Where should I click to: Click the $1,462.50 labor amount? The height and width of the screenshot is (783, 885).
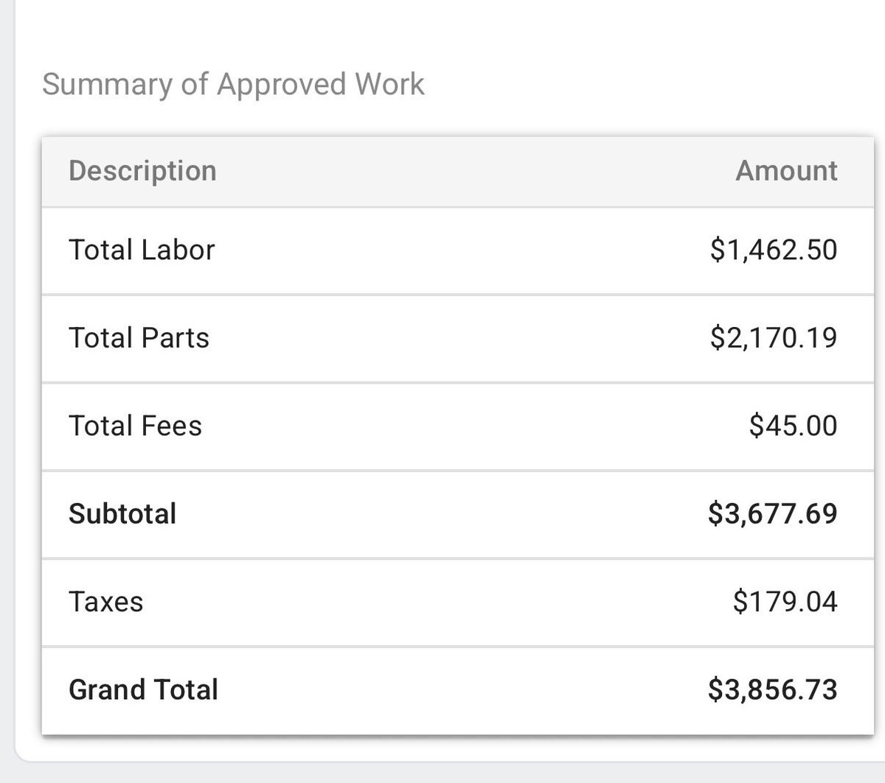(x=774, y=250)
